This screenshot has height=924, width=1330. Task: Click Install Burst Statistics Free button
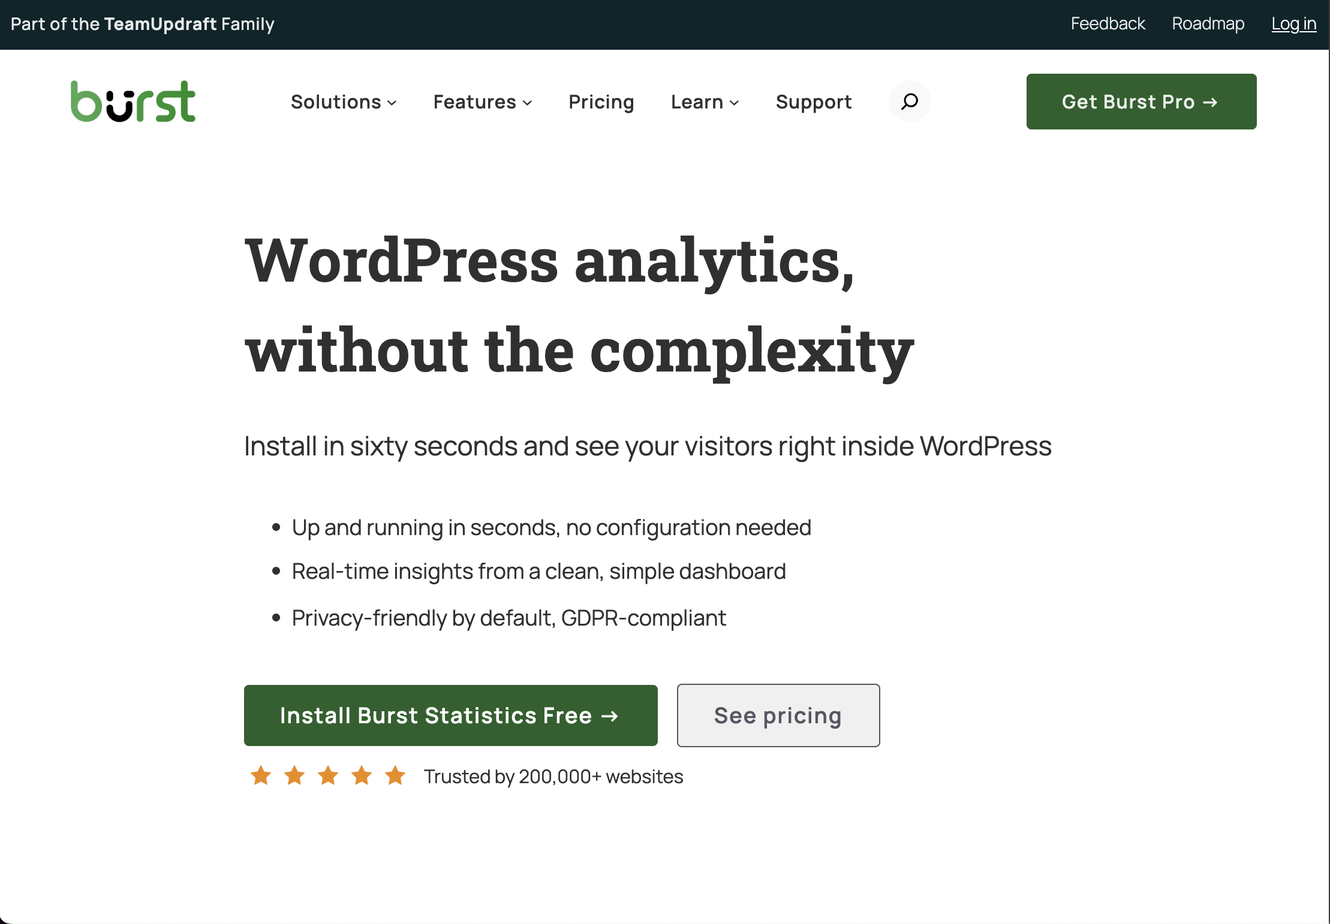[x=451, y=715]
